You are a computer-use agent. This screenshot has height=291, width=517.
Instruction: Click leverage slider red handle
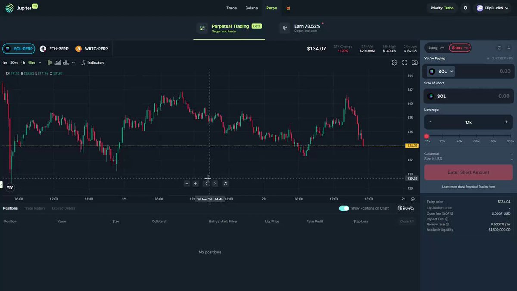pyautogui.click(x=427, y=136)
